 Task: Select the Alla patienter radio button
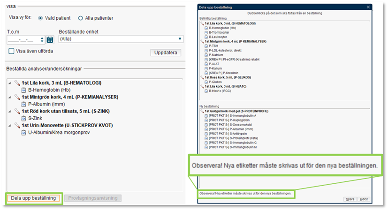pyautogui.click(x=81, y=18)
